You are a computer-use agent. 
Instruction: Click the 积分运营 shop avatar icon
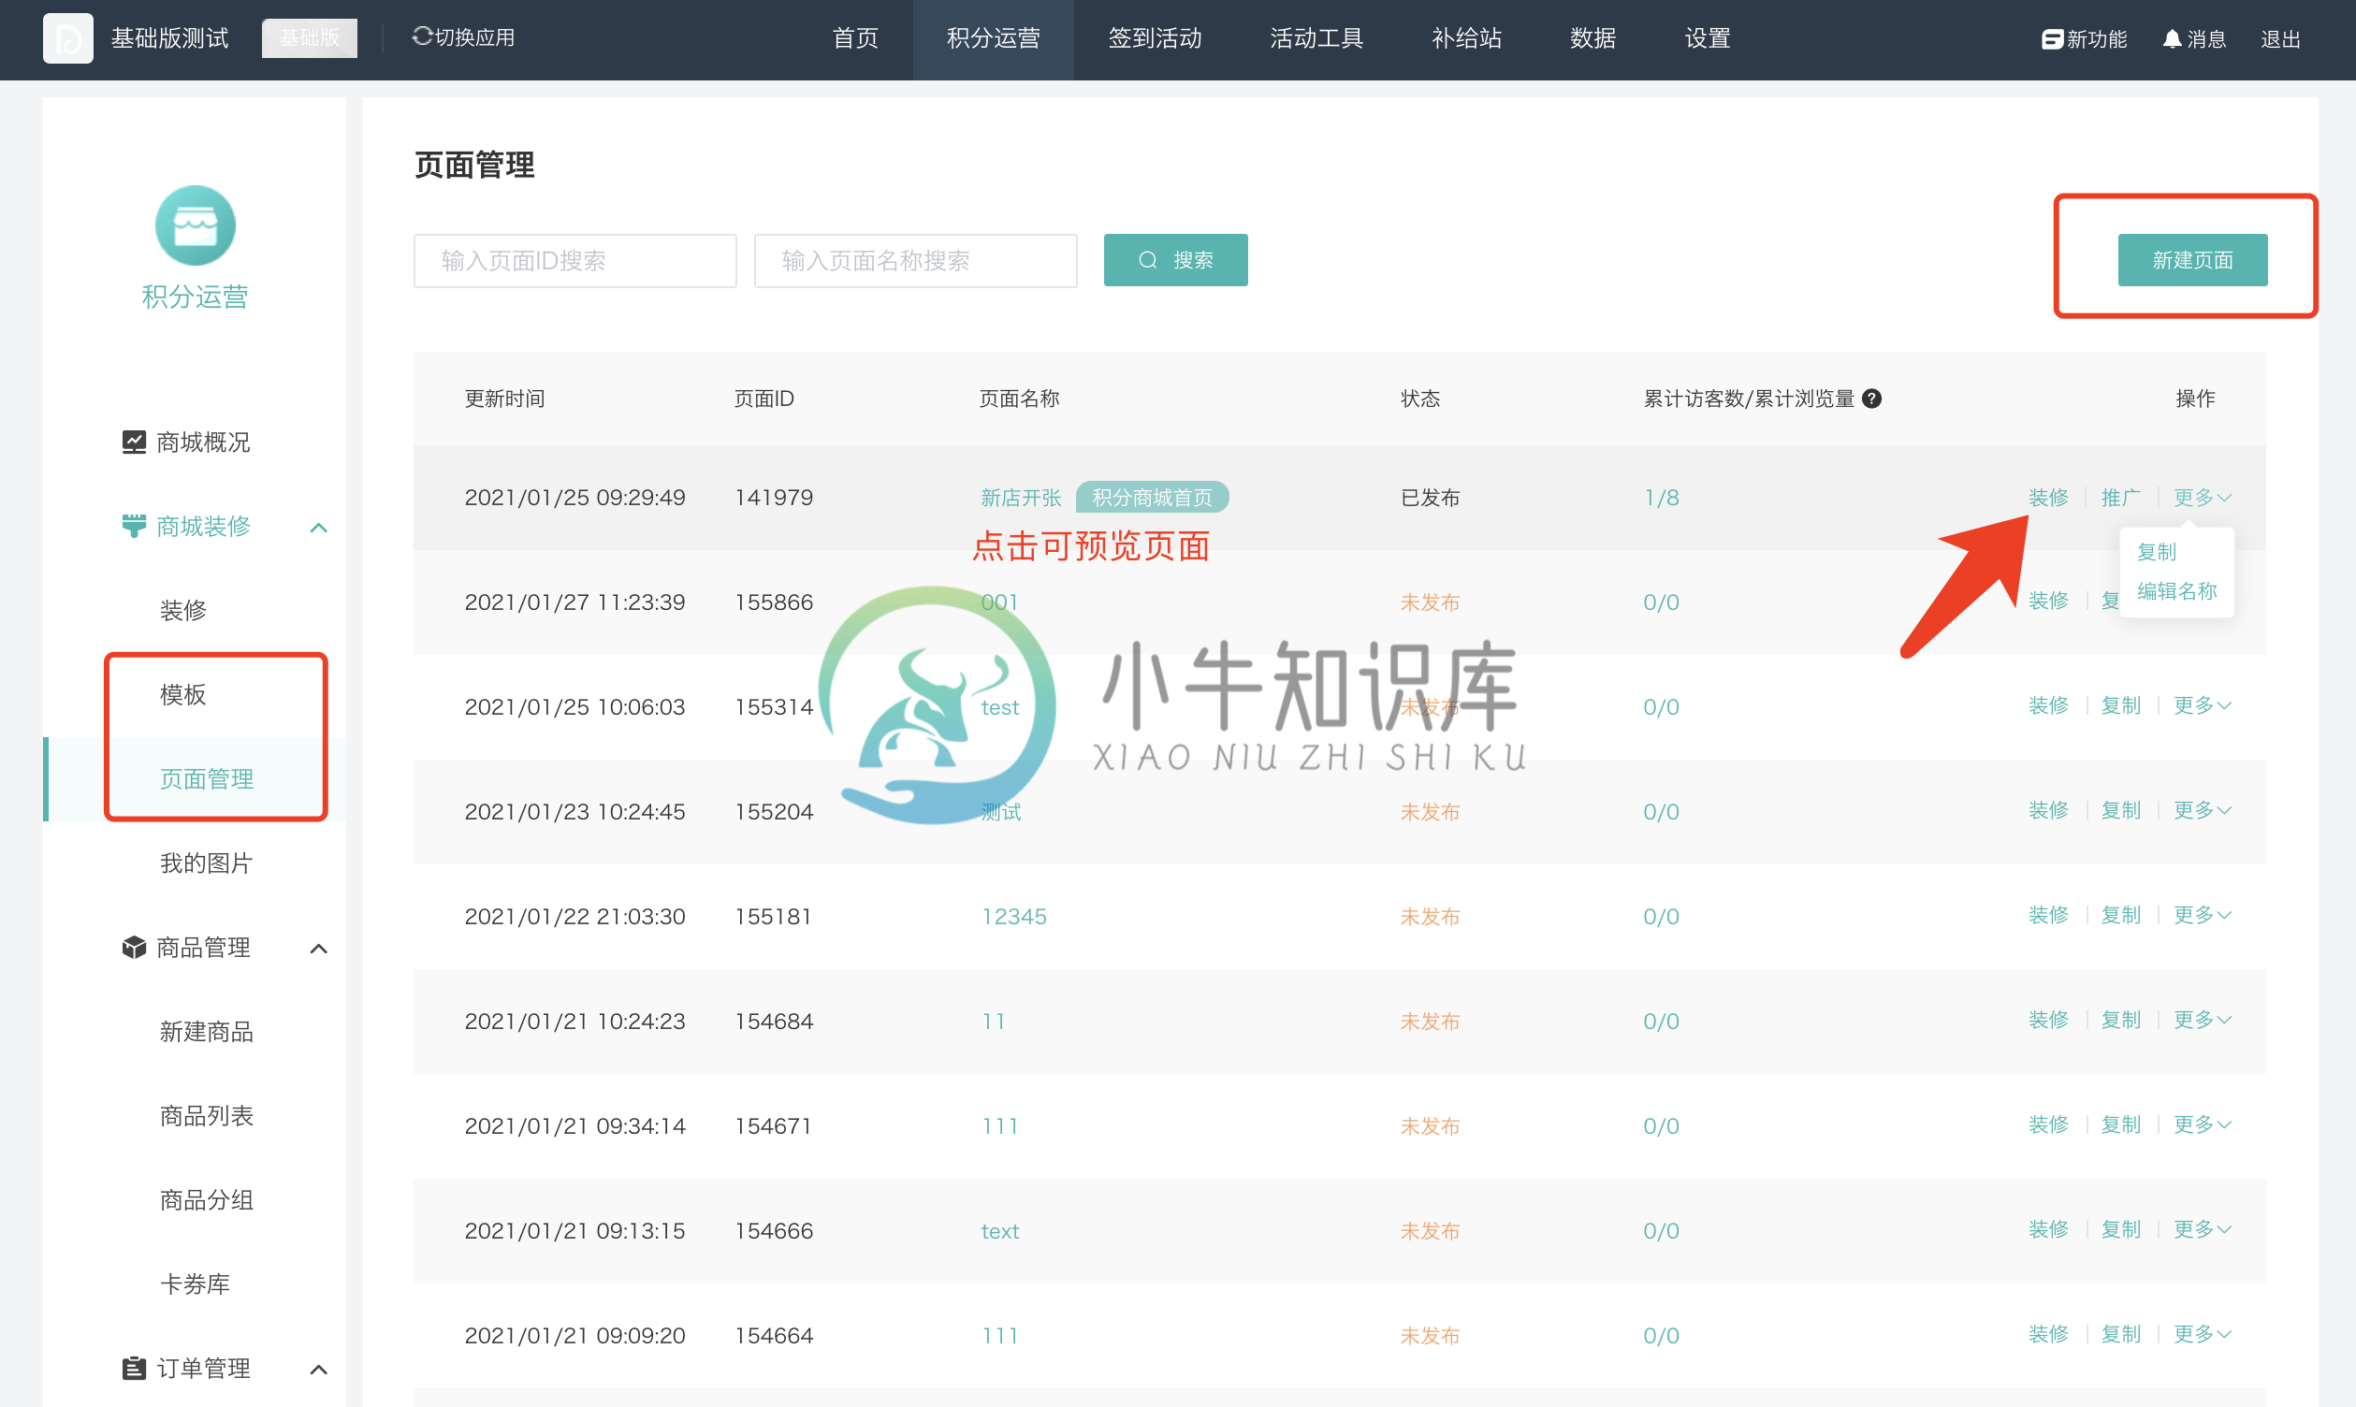coord(196,225)
